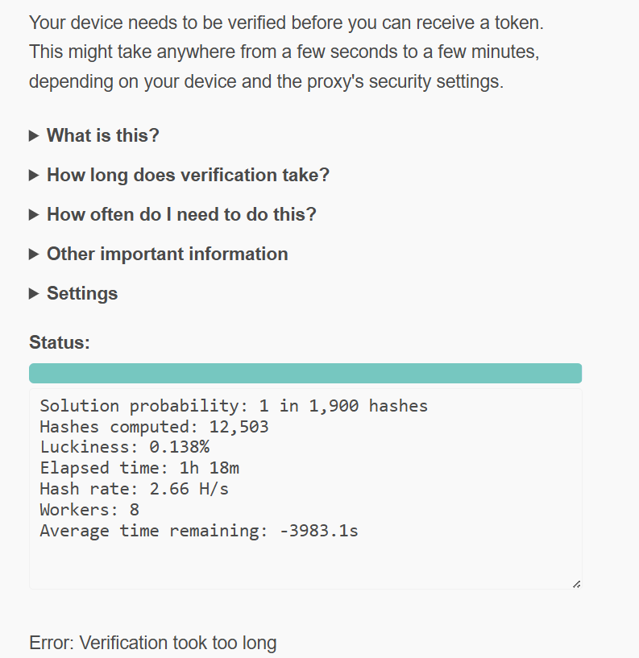Click the teal verification progress bar

click(x=305, y=373)
